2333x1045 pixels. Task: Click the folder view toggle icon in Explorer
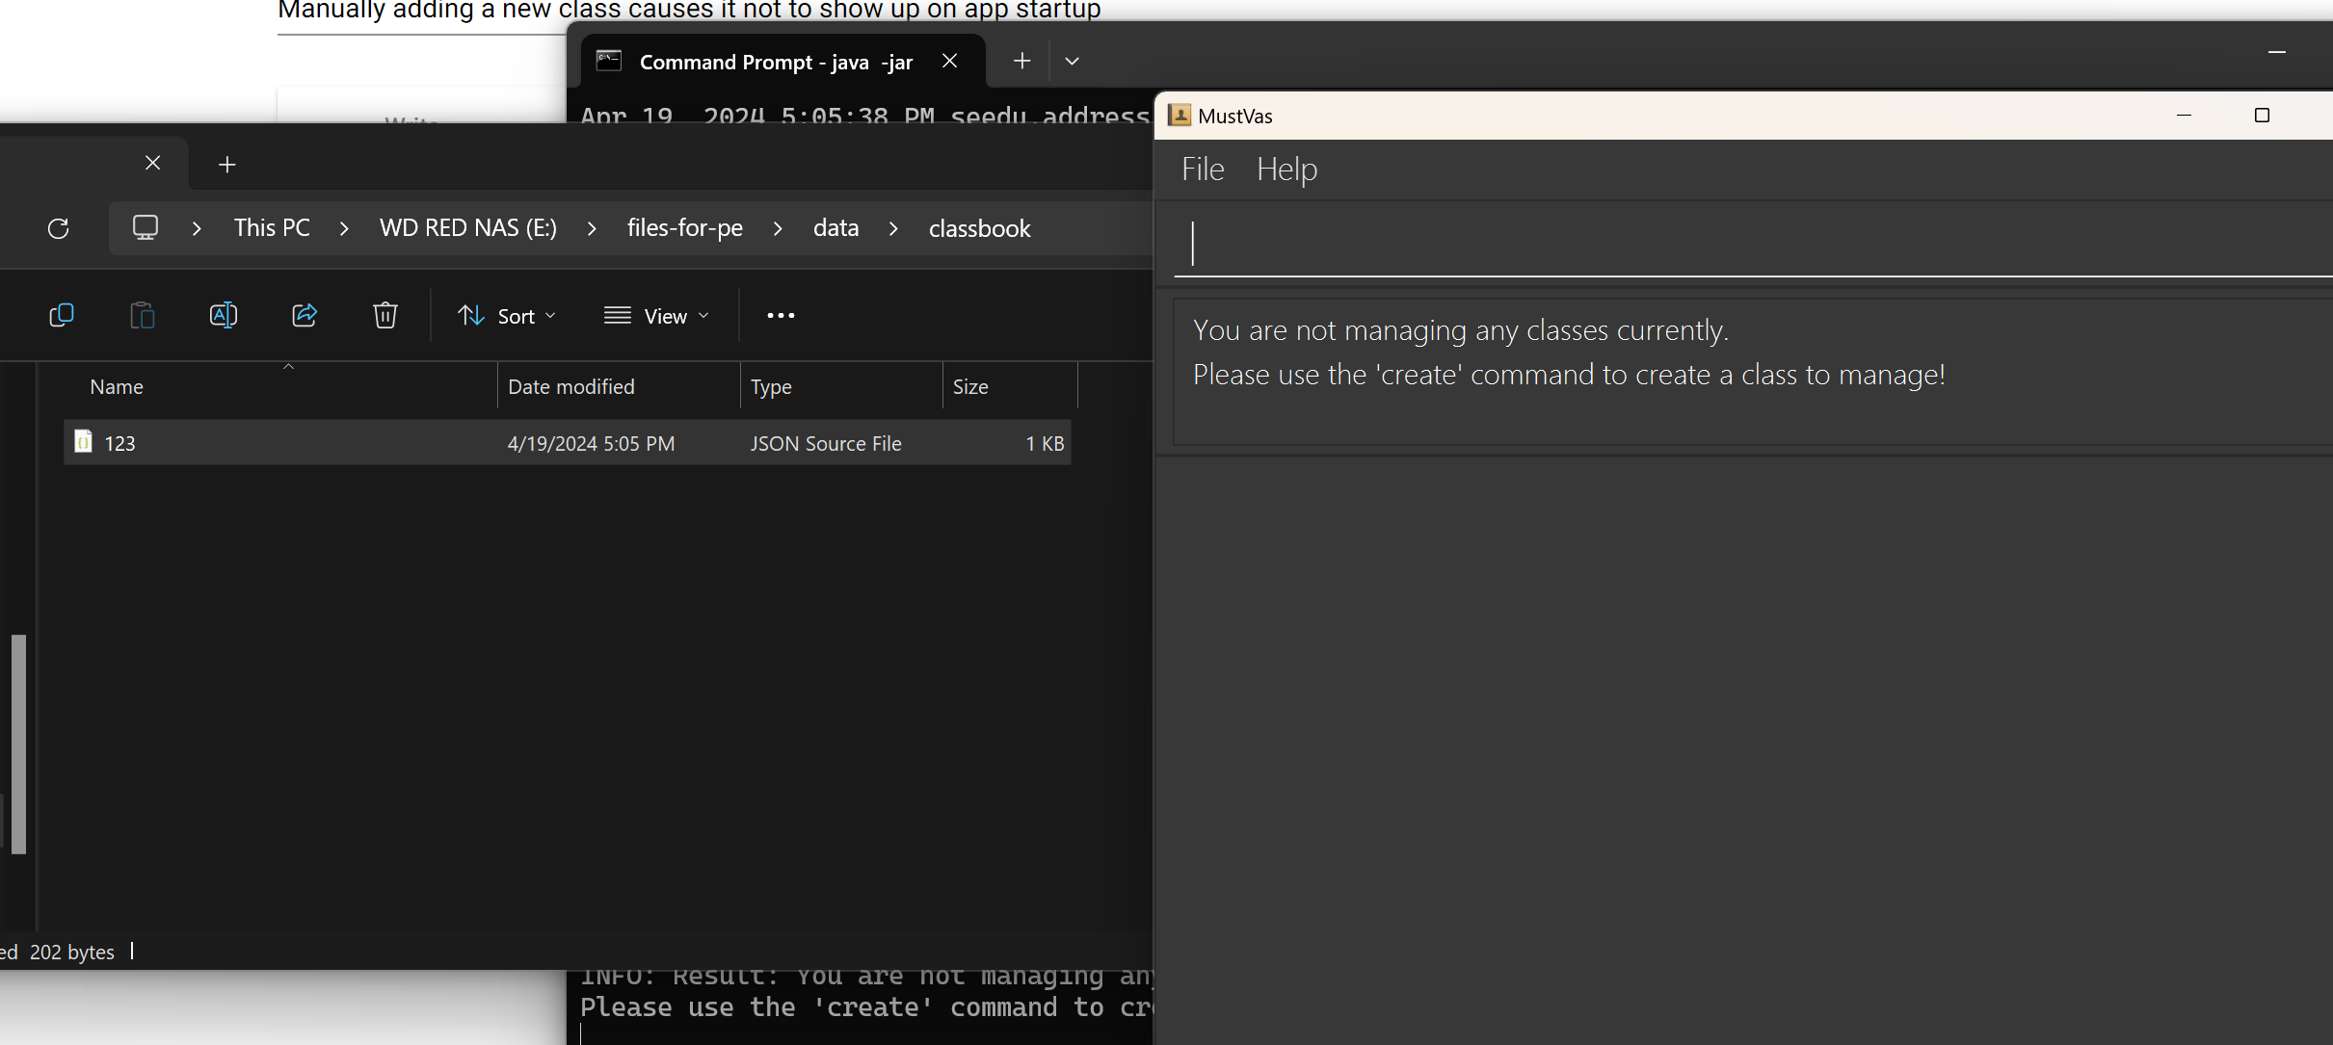[656, 315]
